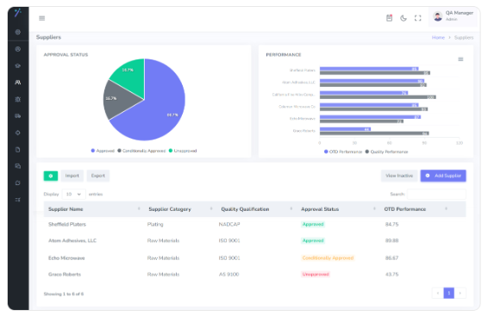Open the truck delivery sidebar icon
Viewport: 488px width, 322px height.
coord(18,116)
